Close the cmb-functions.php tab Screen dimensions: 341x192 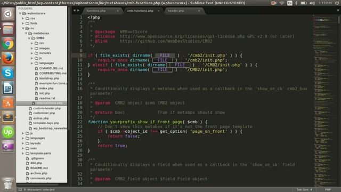[158, 11]
